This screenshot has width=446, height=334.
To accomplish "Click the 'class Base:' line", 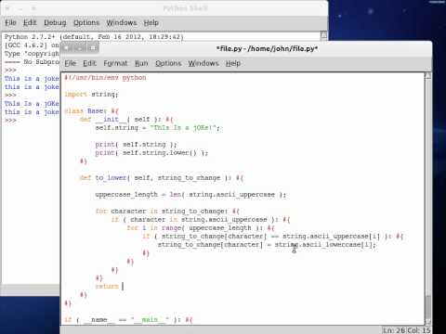I will (91, 111).
